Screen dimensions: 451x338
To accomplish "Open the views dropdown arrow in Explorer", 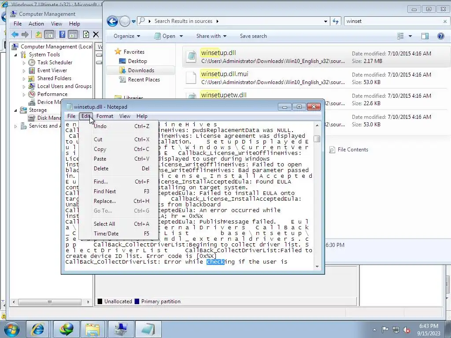I will pos(410,36).
